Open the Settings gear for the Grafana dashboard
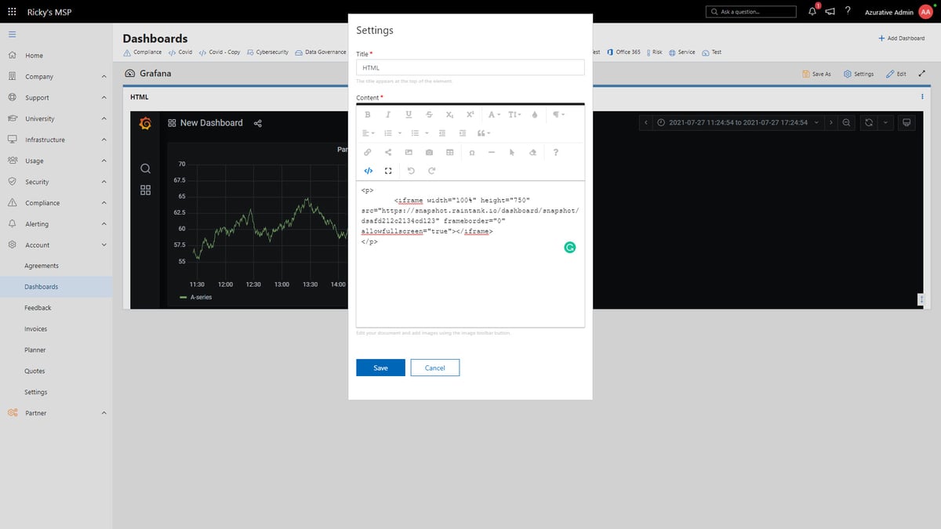 (858, 74)
